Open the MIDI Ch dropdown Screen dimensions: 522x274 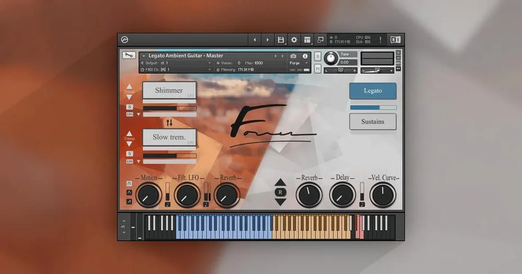(209, 70)
